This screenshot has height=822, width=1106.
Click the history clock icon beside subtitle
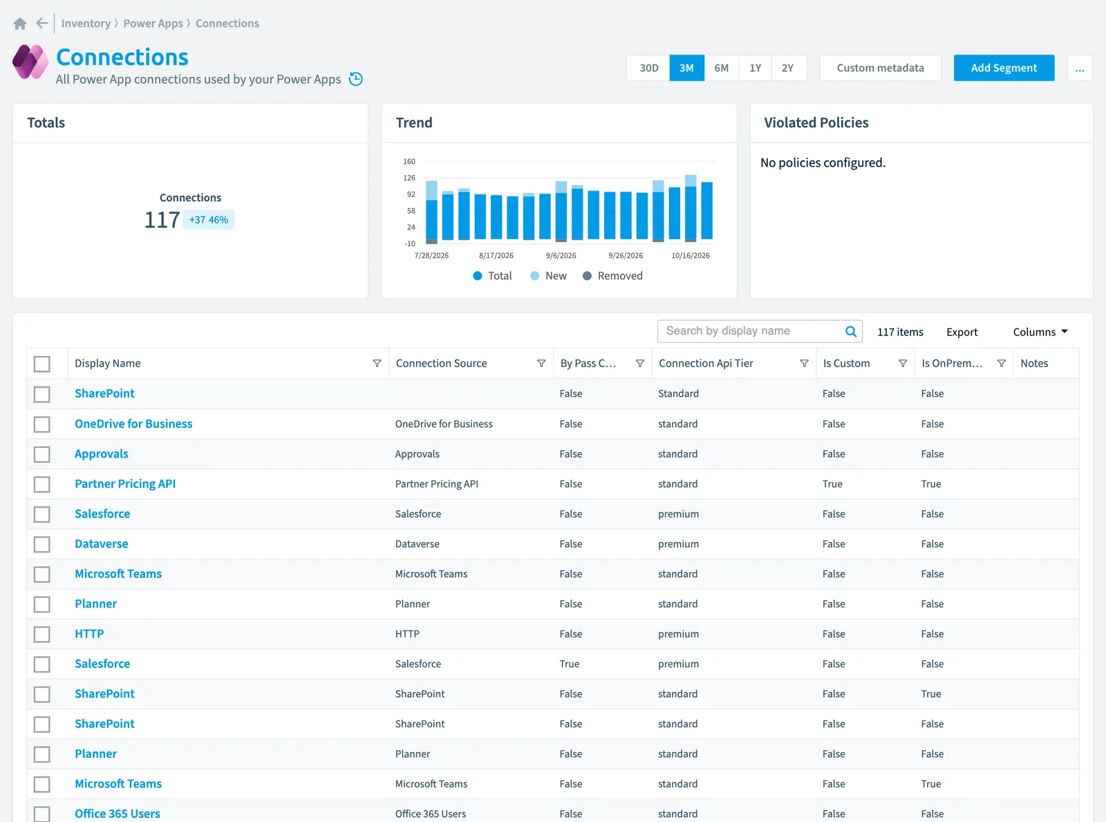point(356,79)
